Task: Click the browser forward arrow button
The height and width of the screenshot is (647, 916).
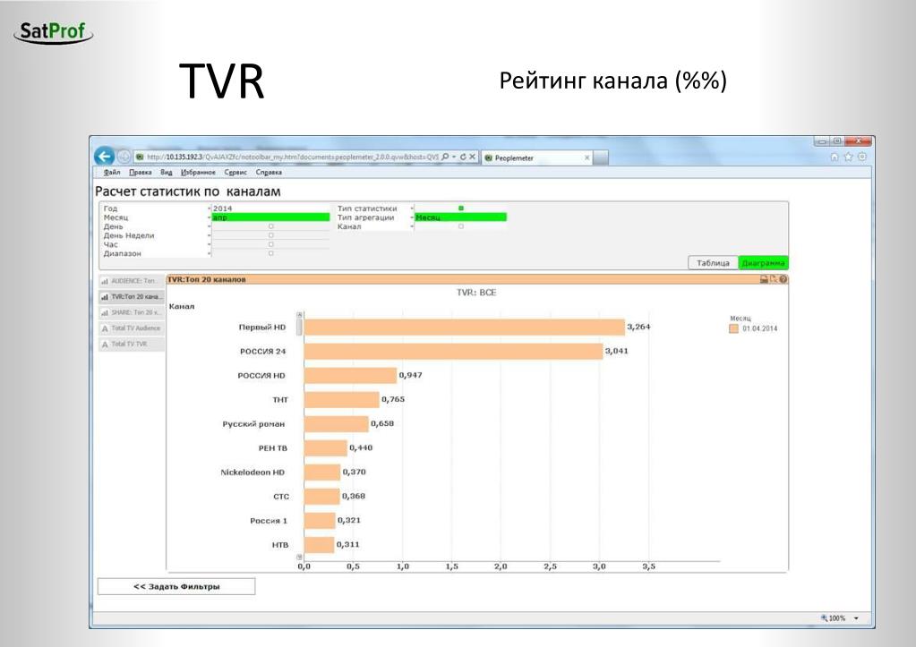Action: point(124,157)
